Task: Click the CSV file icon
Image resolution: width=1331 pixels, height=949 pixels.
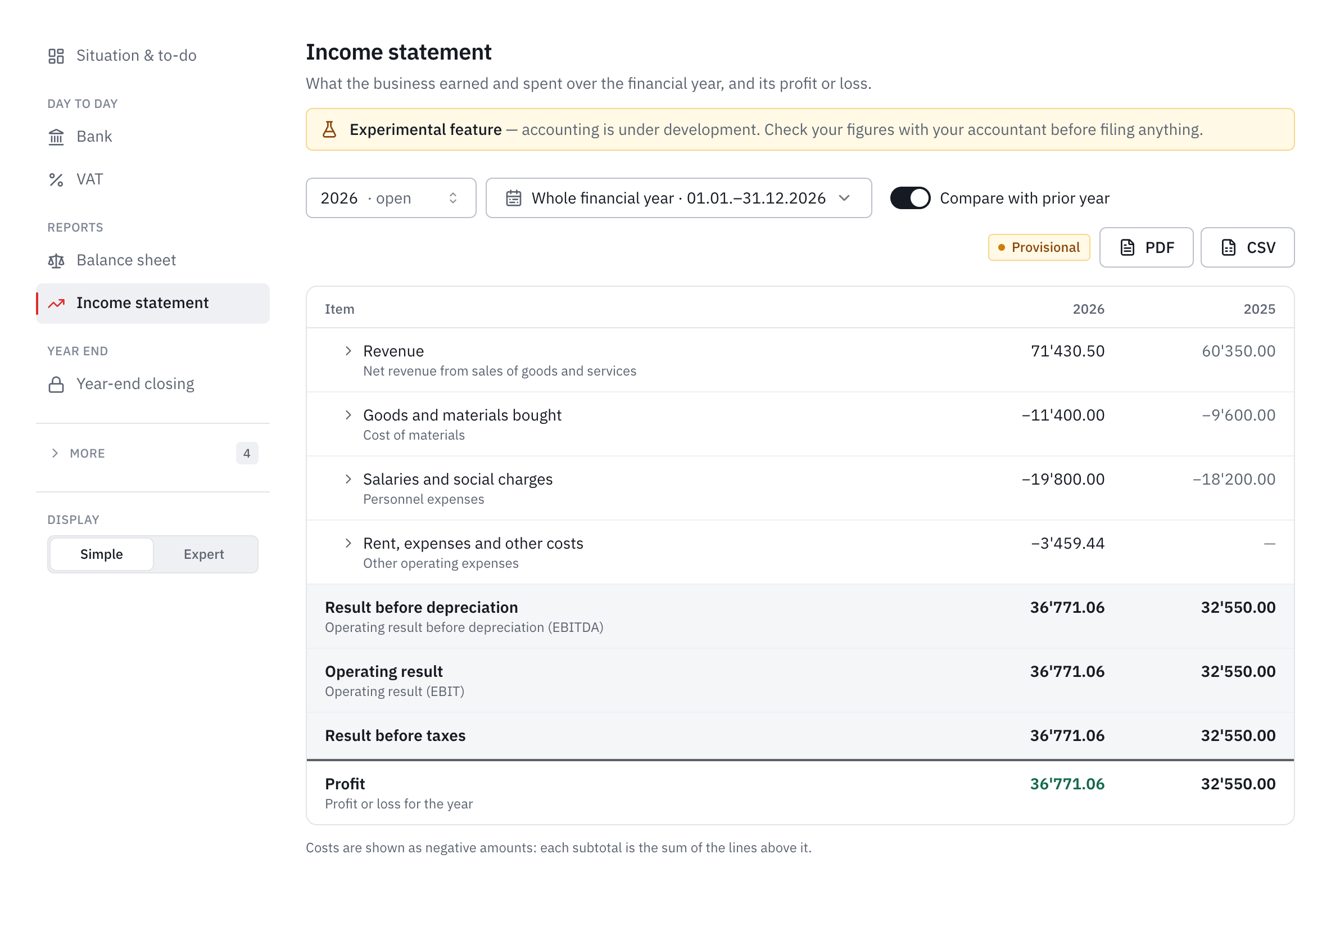Action: [x=1228, y=248]
